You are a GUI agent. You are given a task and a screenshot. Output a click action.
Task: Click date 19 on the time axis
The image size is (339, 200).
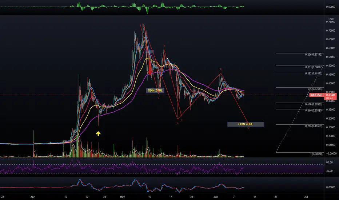pos(87,197)
